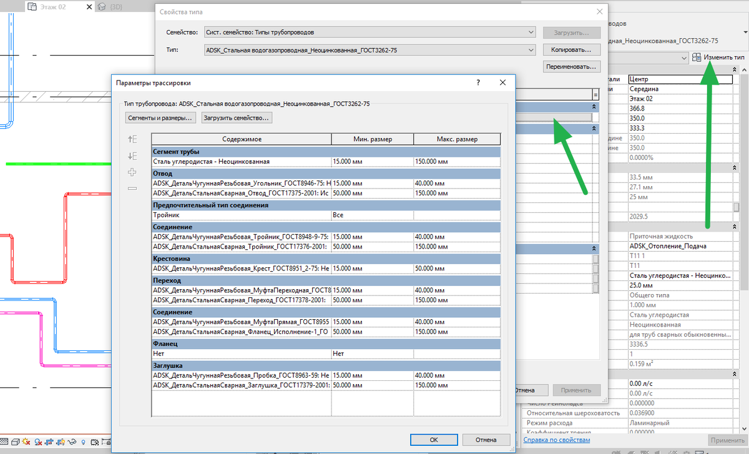Click the ADSK_Отопление_Подача value in Properties
Image resolution: width=749 pixels, height=454 pixels.
coord(680,246)
